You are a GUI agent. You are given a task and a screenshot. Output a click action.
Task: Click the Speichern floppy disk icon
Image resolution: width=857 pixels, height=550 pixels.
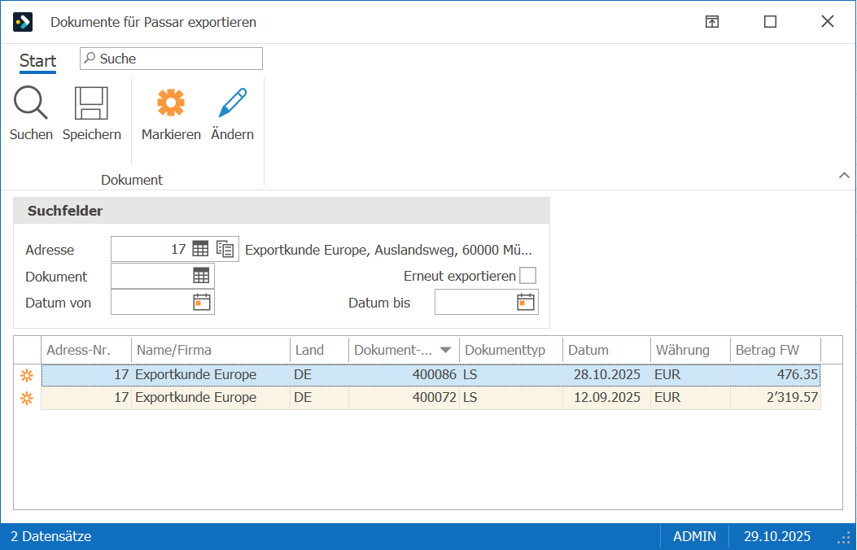pos(91,103)
